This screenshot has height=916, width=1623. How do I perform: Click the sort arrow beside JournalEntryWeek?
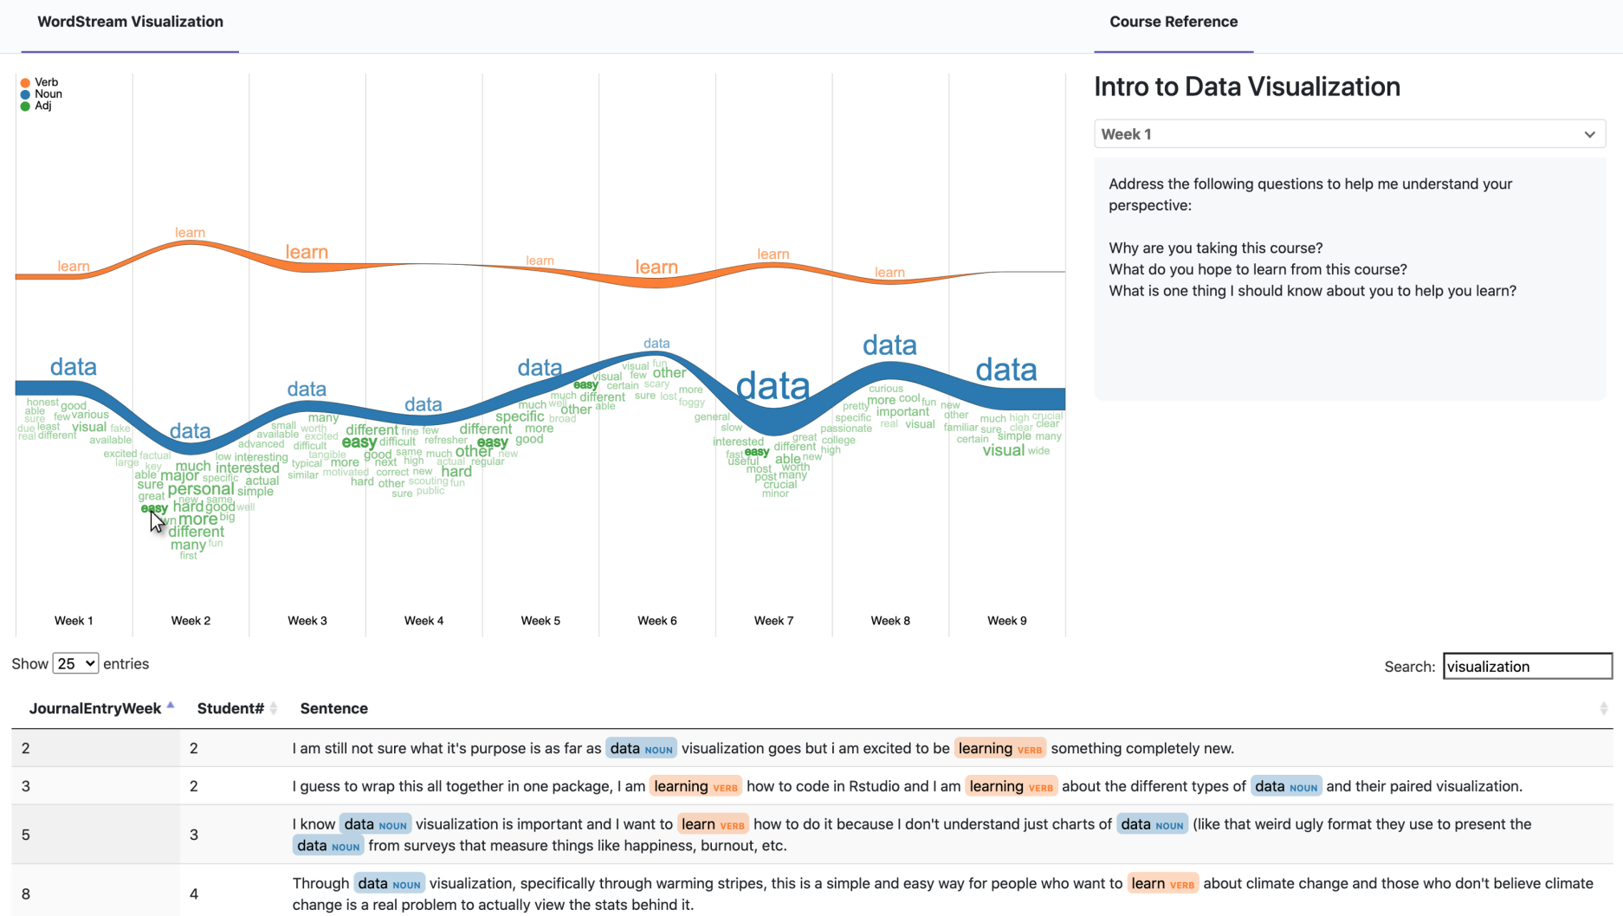click(171, 706)
